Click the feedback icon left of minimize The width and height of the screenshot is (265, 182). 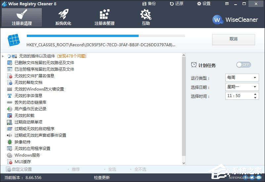(227, 4)
